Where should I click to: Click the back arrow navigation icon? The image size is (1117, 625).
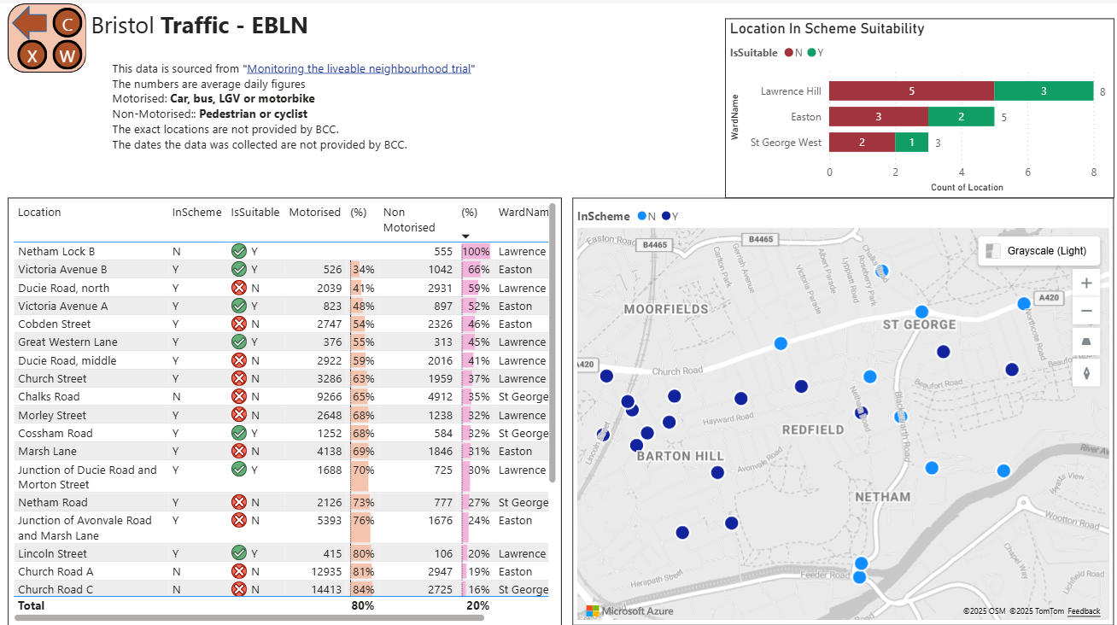pyautogui.click(x=30, y=23)
